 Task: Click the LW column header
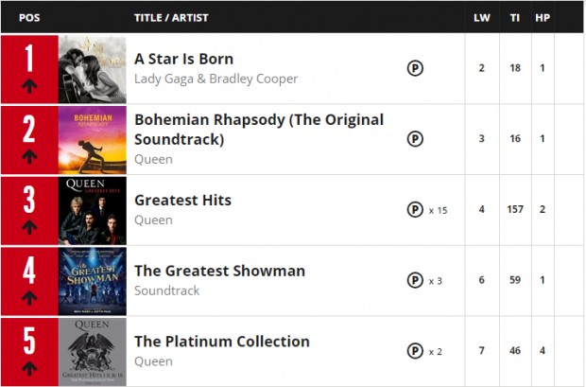pos(481,18)
